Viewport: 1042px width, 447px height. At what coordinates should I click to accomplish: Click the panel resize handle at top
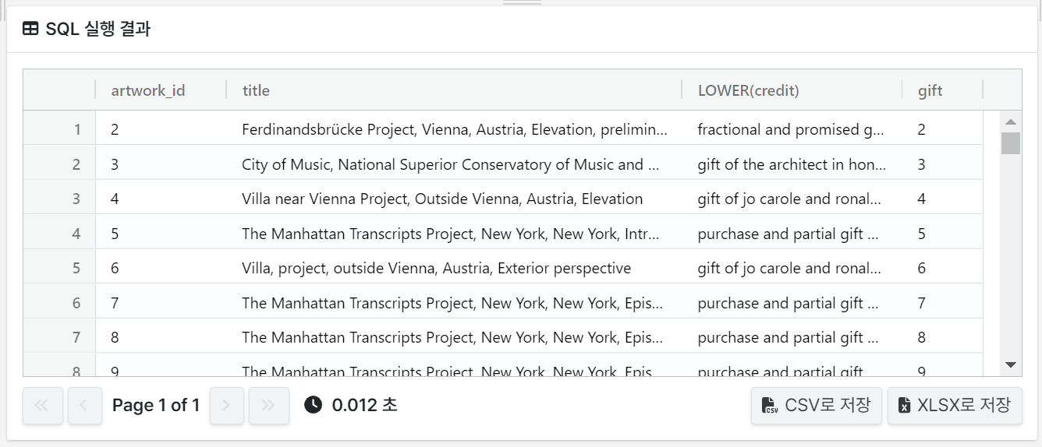pyautogui.click(x=522, y=3)
